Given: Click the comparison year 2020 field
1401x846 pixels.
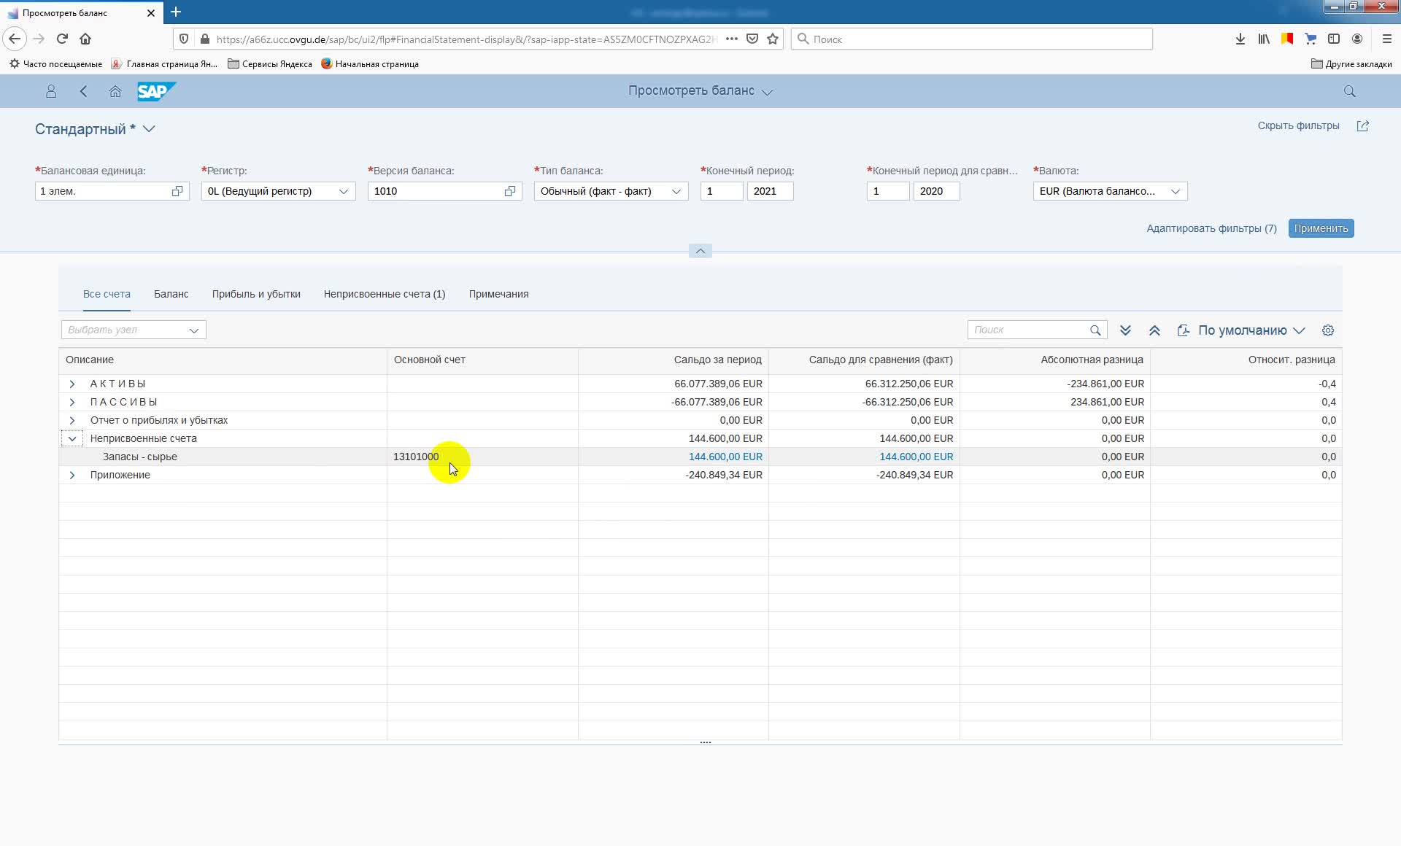Looking at the screenshot, I should (x=936, y=191).
